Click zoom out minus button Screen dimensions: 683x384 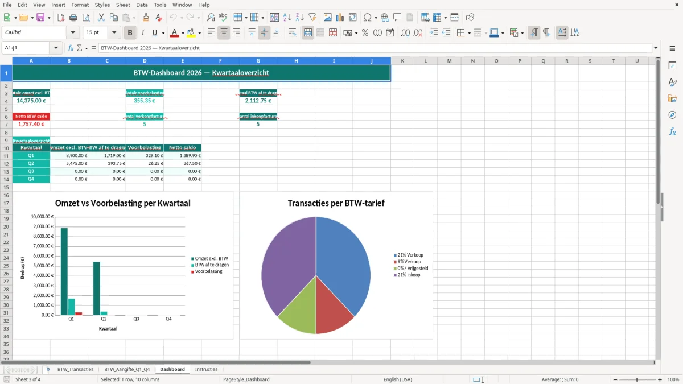[x=614, y=379]
